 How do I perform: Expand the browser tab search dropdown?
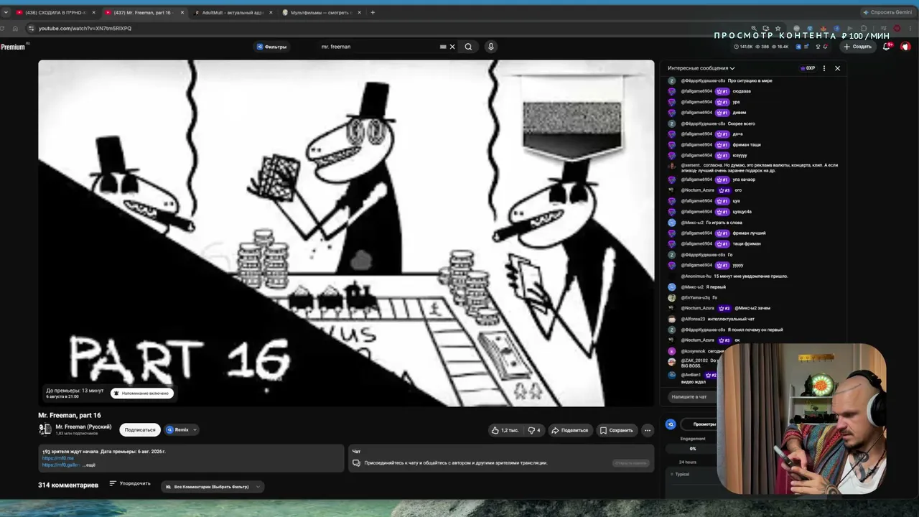point(6,12)
